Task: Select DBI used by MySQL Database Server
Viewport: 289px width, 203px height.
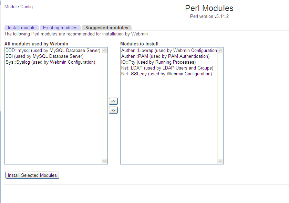Action: [44, 56]
